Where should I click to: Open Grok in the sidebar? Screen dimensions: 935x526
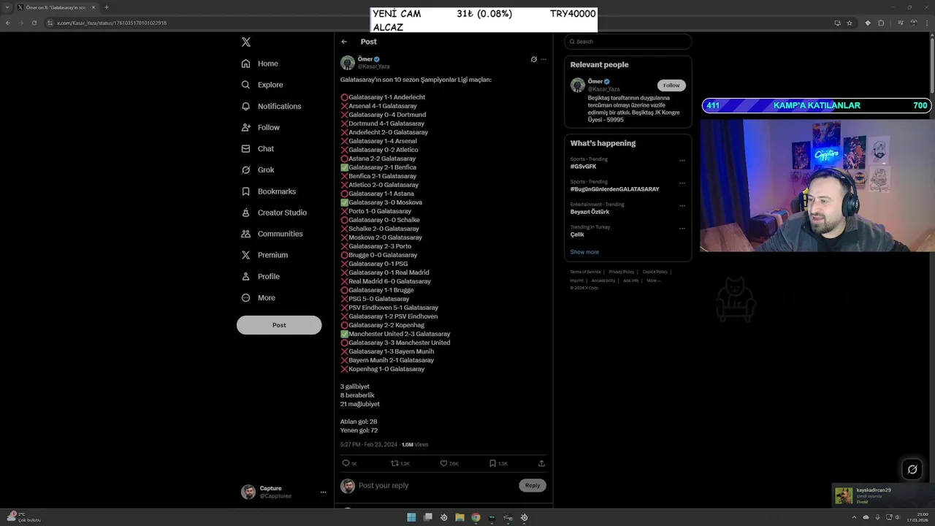click(x=258, y=169)
